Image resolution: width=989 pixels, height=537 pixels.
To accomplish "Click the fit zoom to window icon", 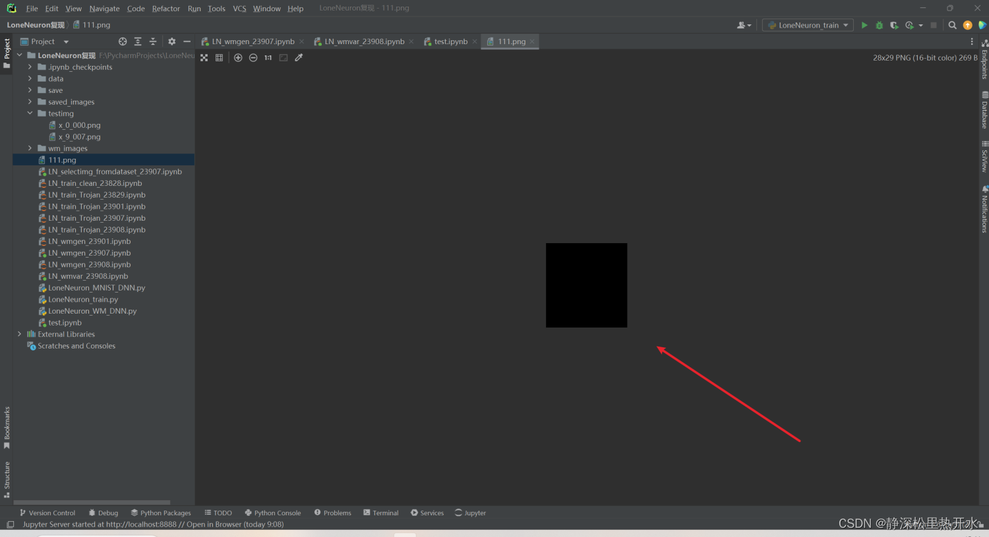I will pyautogui.click(x=284, y=58).
